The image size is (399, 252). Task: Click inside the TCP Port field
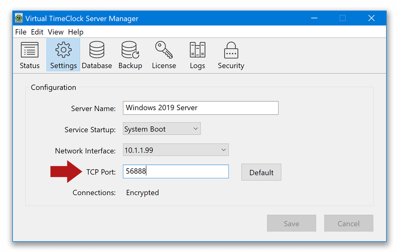tap(176, 171)
